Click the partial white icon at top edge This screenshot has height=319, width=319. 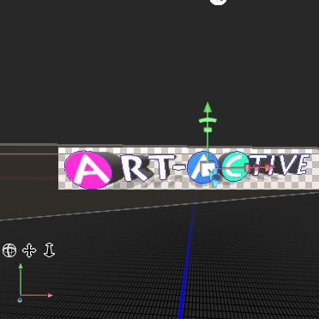pyautogui.click(x=218, y=3)
